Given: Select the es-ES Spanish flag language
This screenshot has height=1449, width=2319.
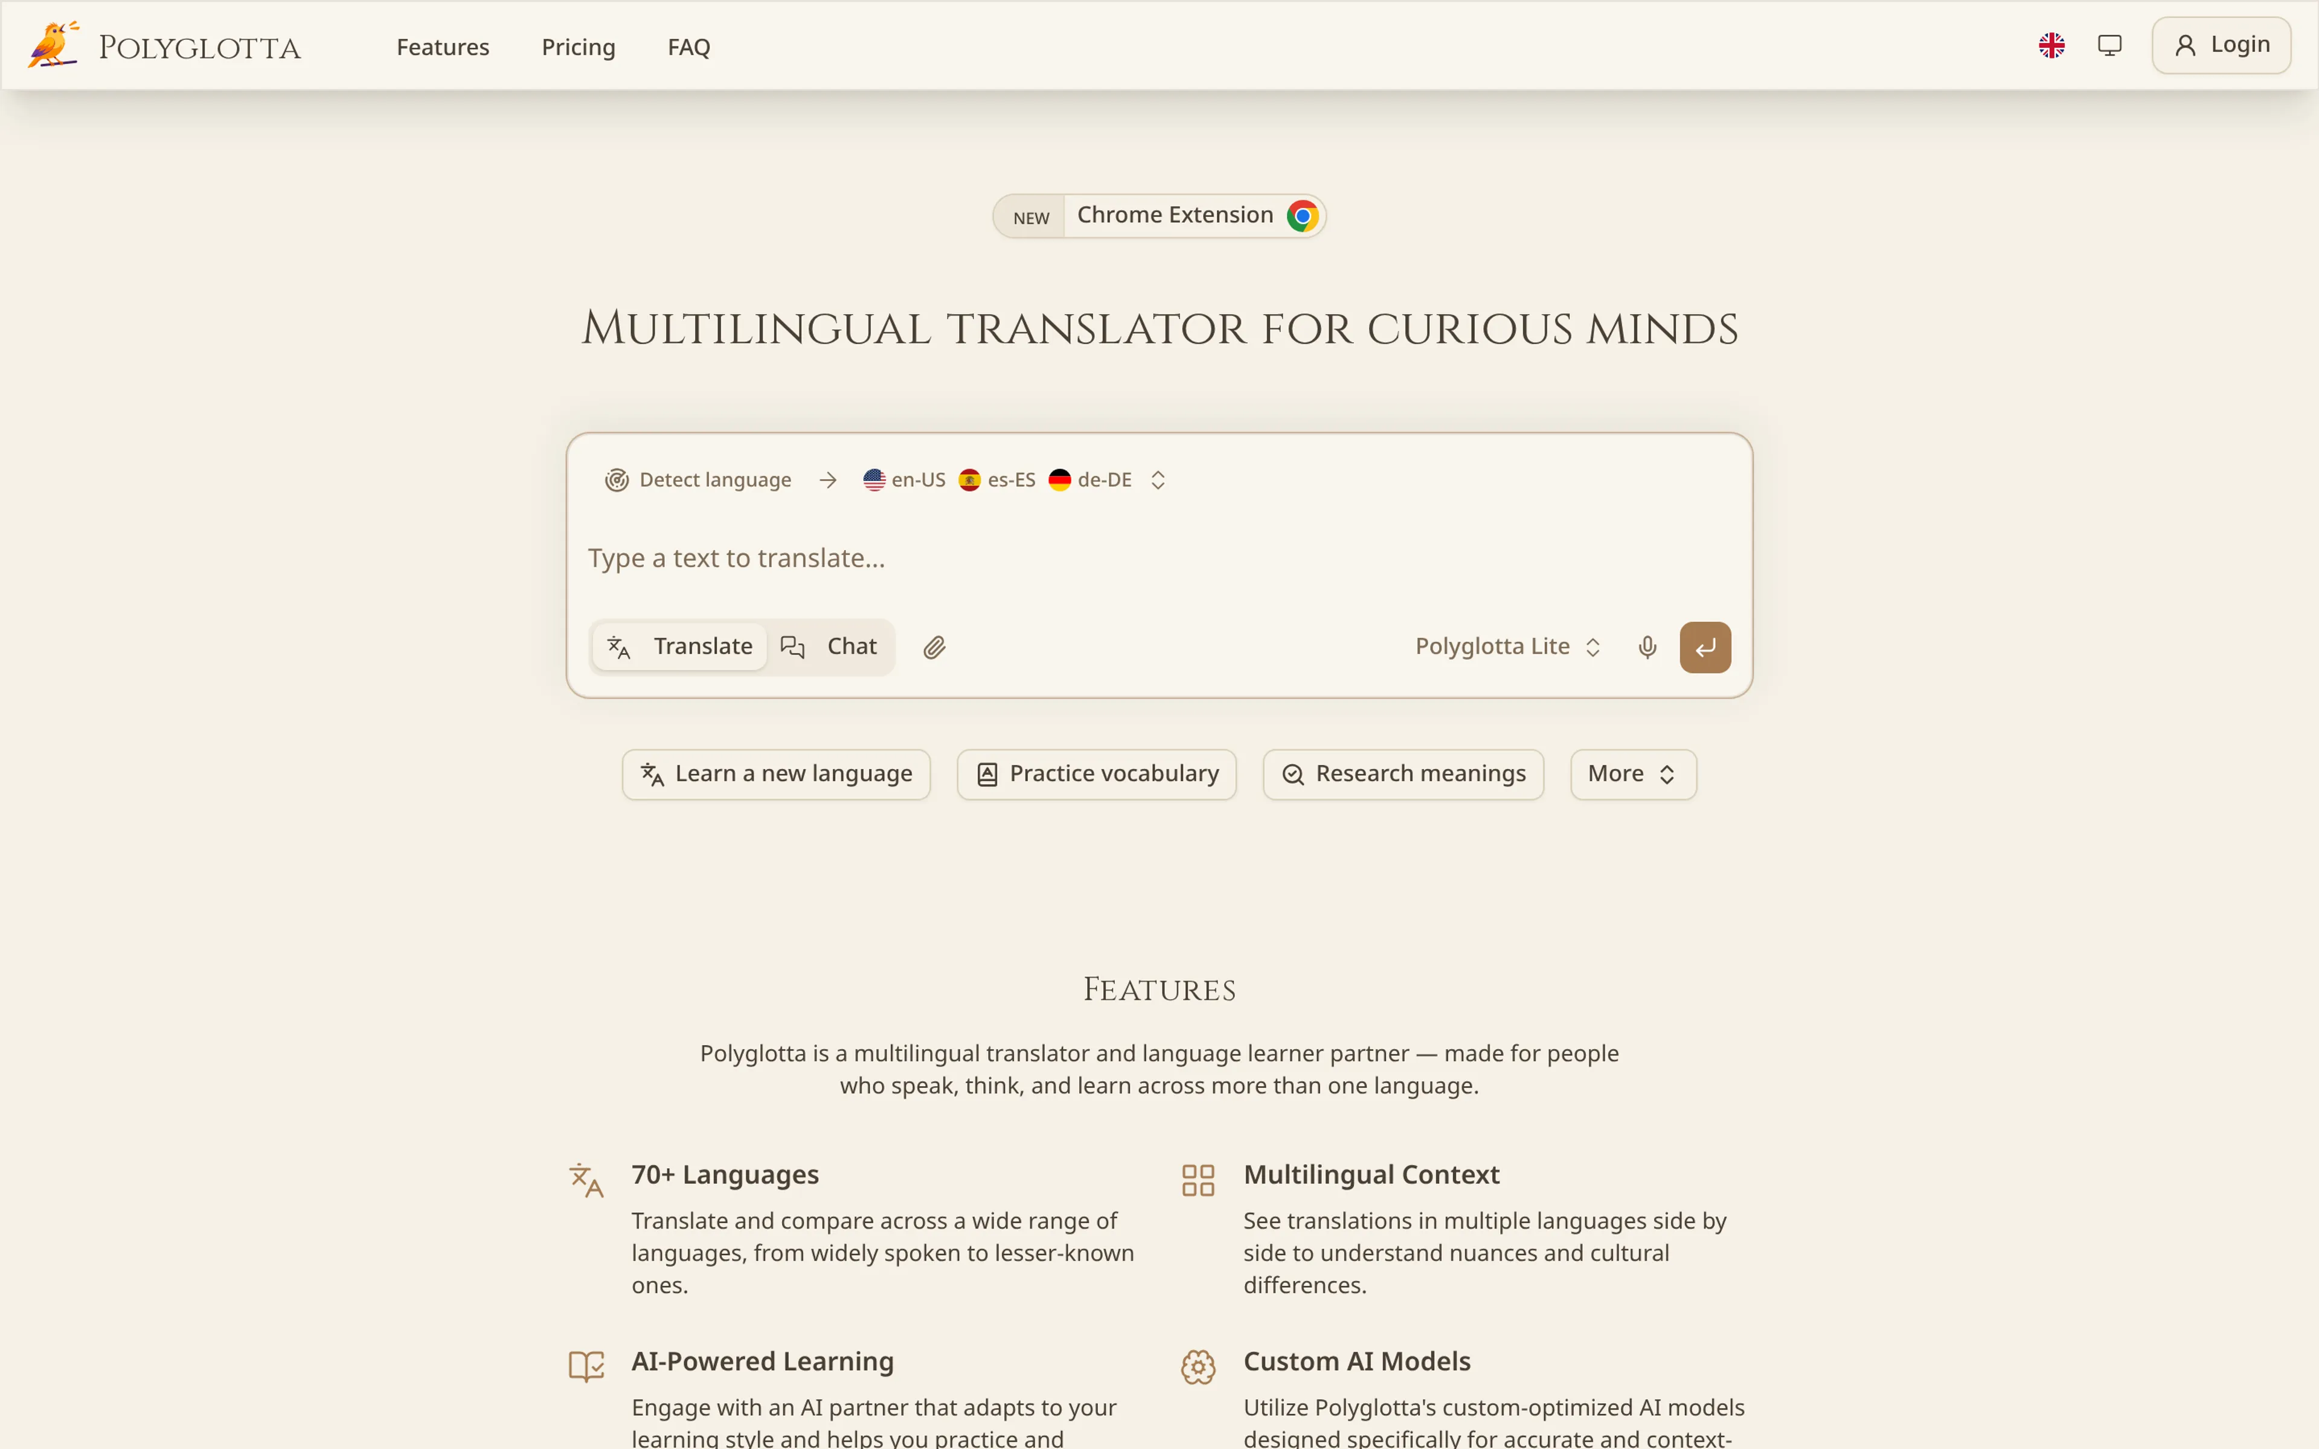Looking at the screenshot, I should point(996,480).
